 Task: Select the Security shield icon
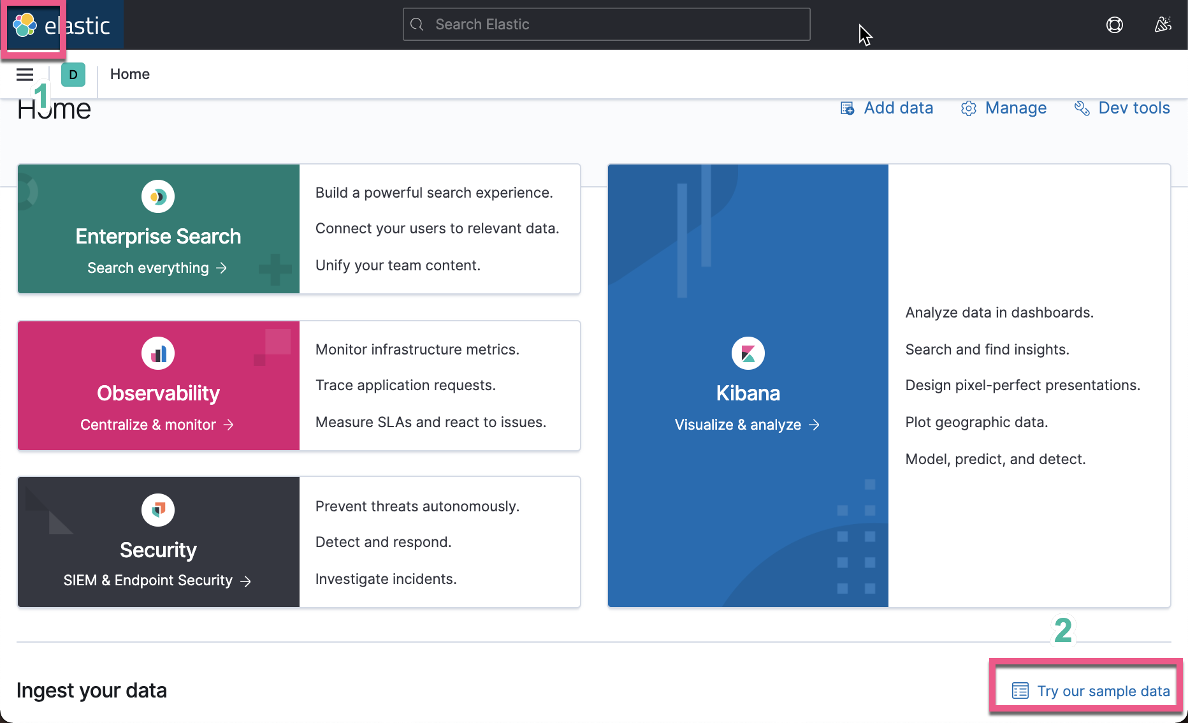pyautogui.click(x=157, y=509)
